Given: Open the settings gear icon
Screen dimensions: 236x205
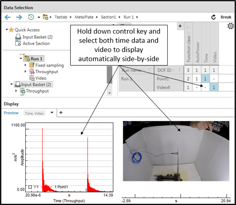Looking at the screenshot, I should coord(230,26).
